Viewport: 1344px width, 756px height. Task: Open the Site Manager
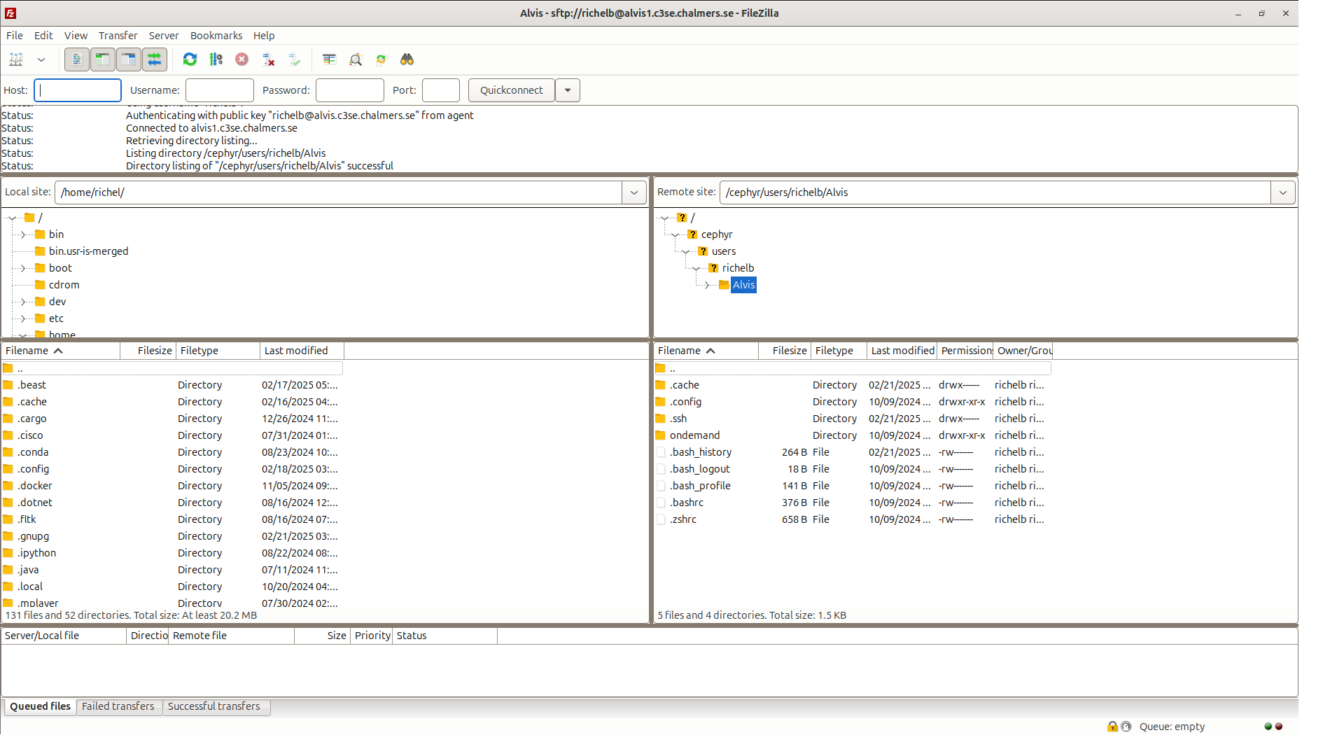tap(16, 59)
